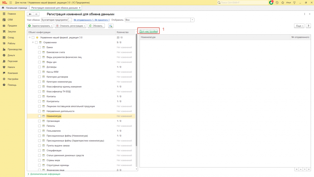
Task: Open the Закупки section
Action: pyautogui.click(x=12, y=32)
